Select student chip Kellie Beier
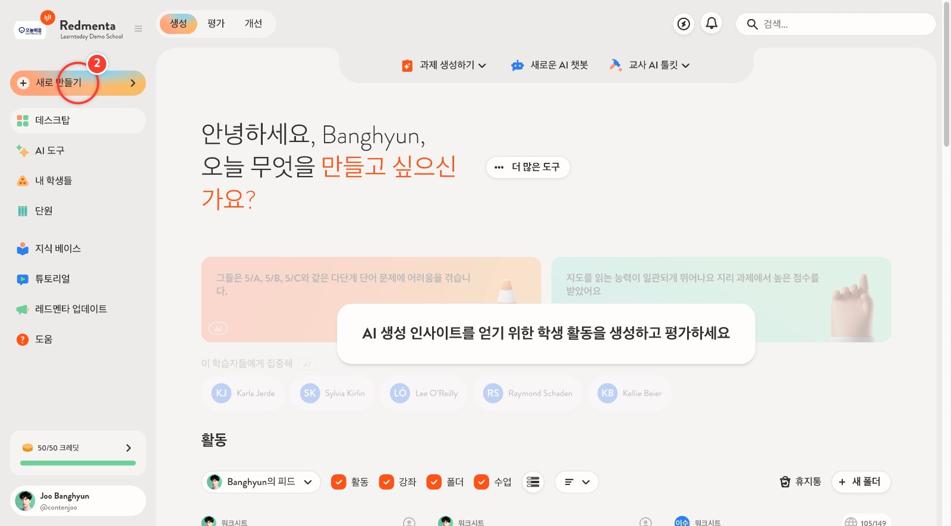This screenshot has width=951, height=526. point(630,393)
